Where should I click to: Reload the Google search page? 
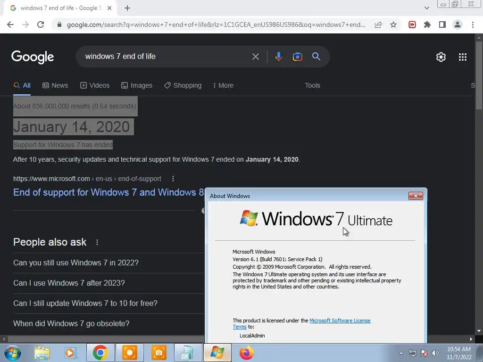pyautogui.click(x=41, y=25)
